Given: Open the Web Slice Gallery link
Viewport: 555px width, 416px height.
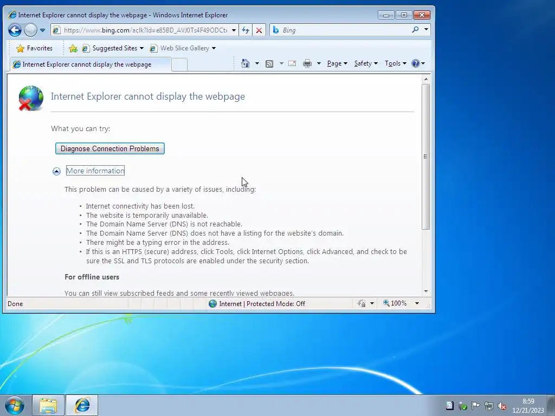Looking at the screenshot, I should [182, 48].
